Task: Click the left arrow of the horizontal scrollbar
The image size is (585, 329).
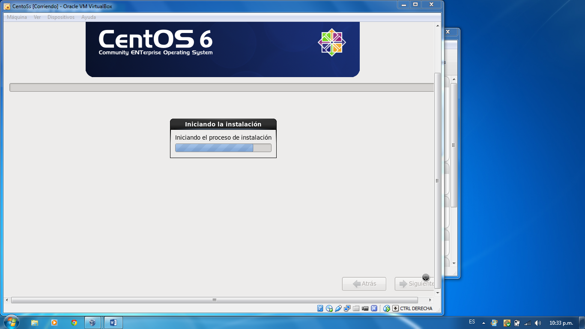Action: click(x=7, y=300)
